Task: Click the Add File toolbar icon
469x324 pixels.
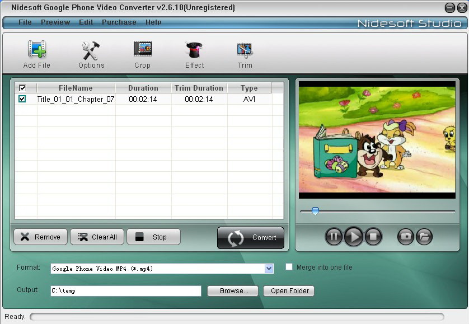Action: (37, 49)
